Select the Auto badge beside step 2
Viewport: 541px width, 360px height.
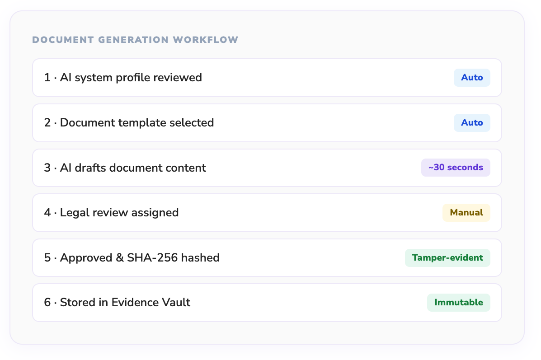click(x=472, y=122)
